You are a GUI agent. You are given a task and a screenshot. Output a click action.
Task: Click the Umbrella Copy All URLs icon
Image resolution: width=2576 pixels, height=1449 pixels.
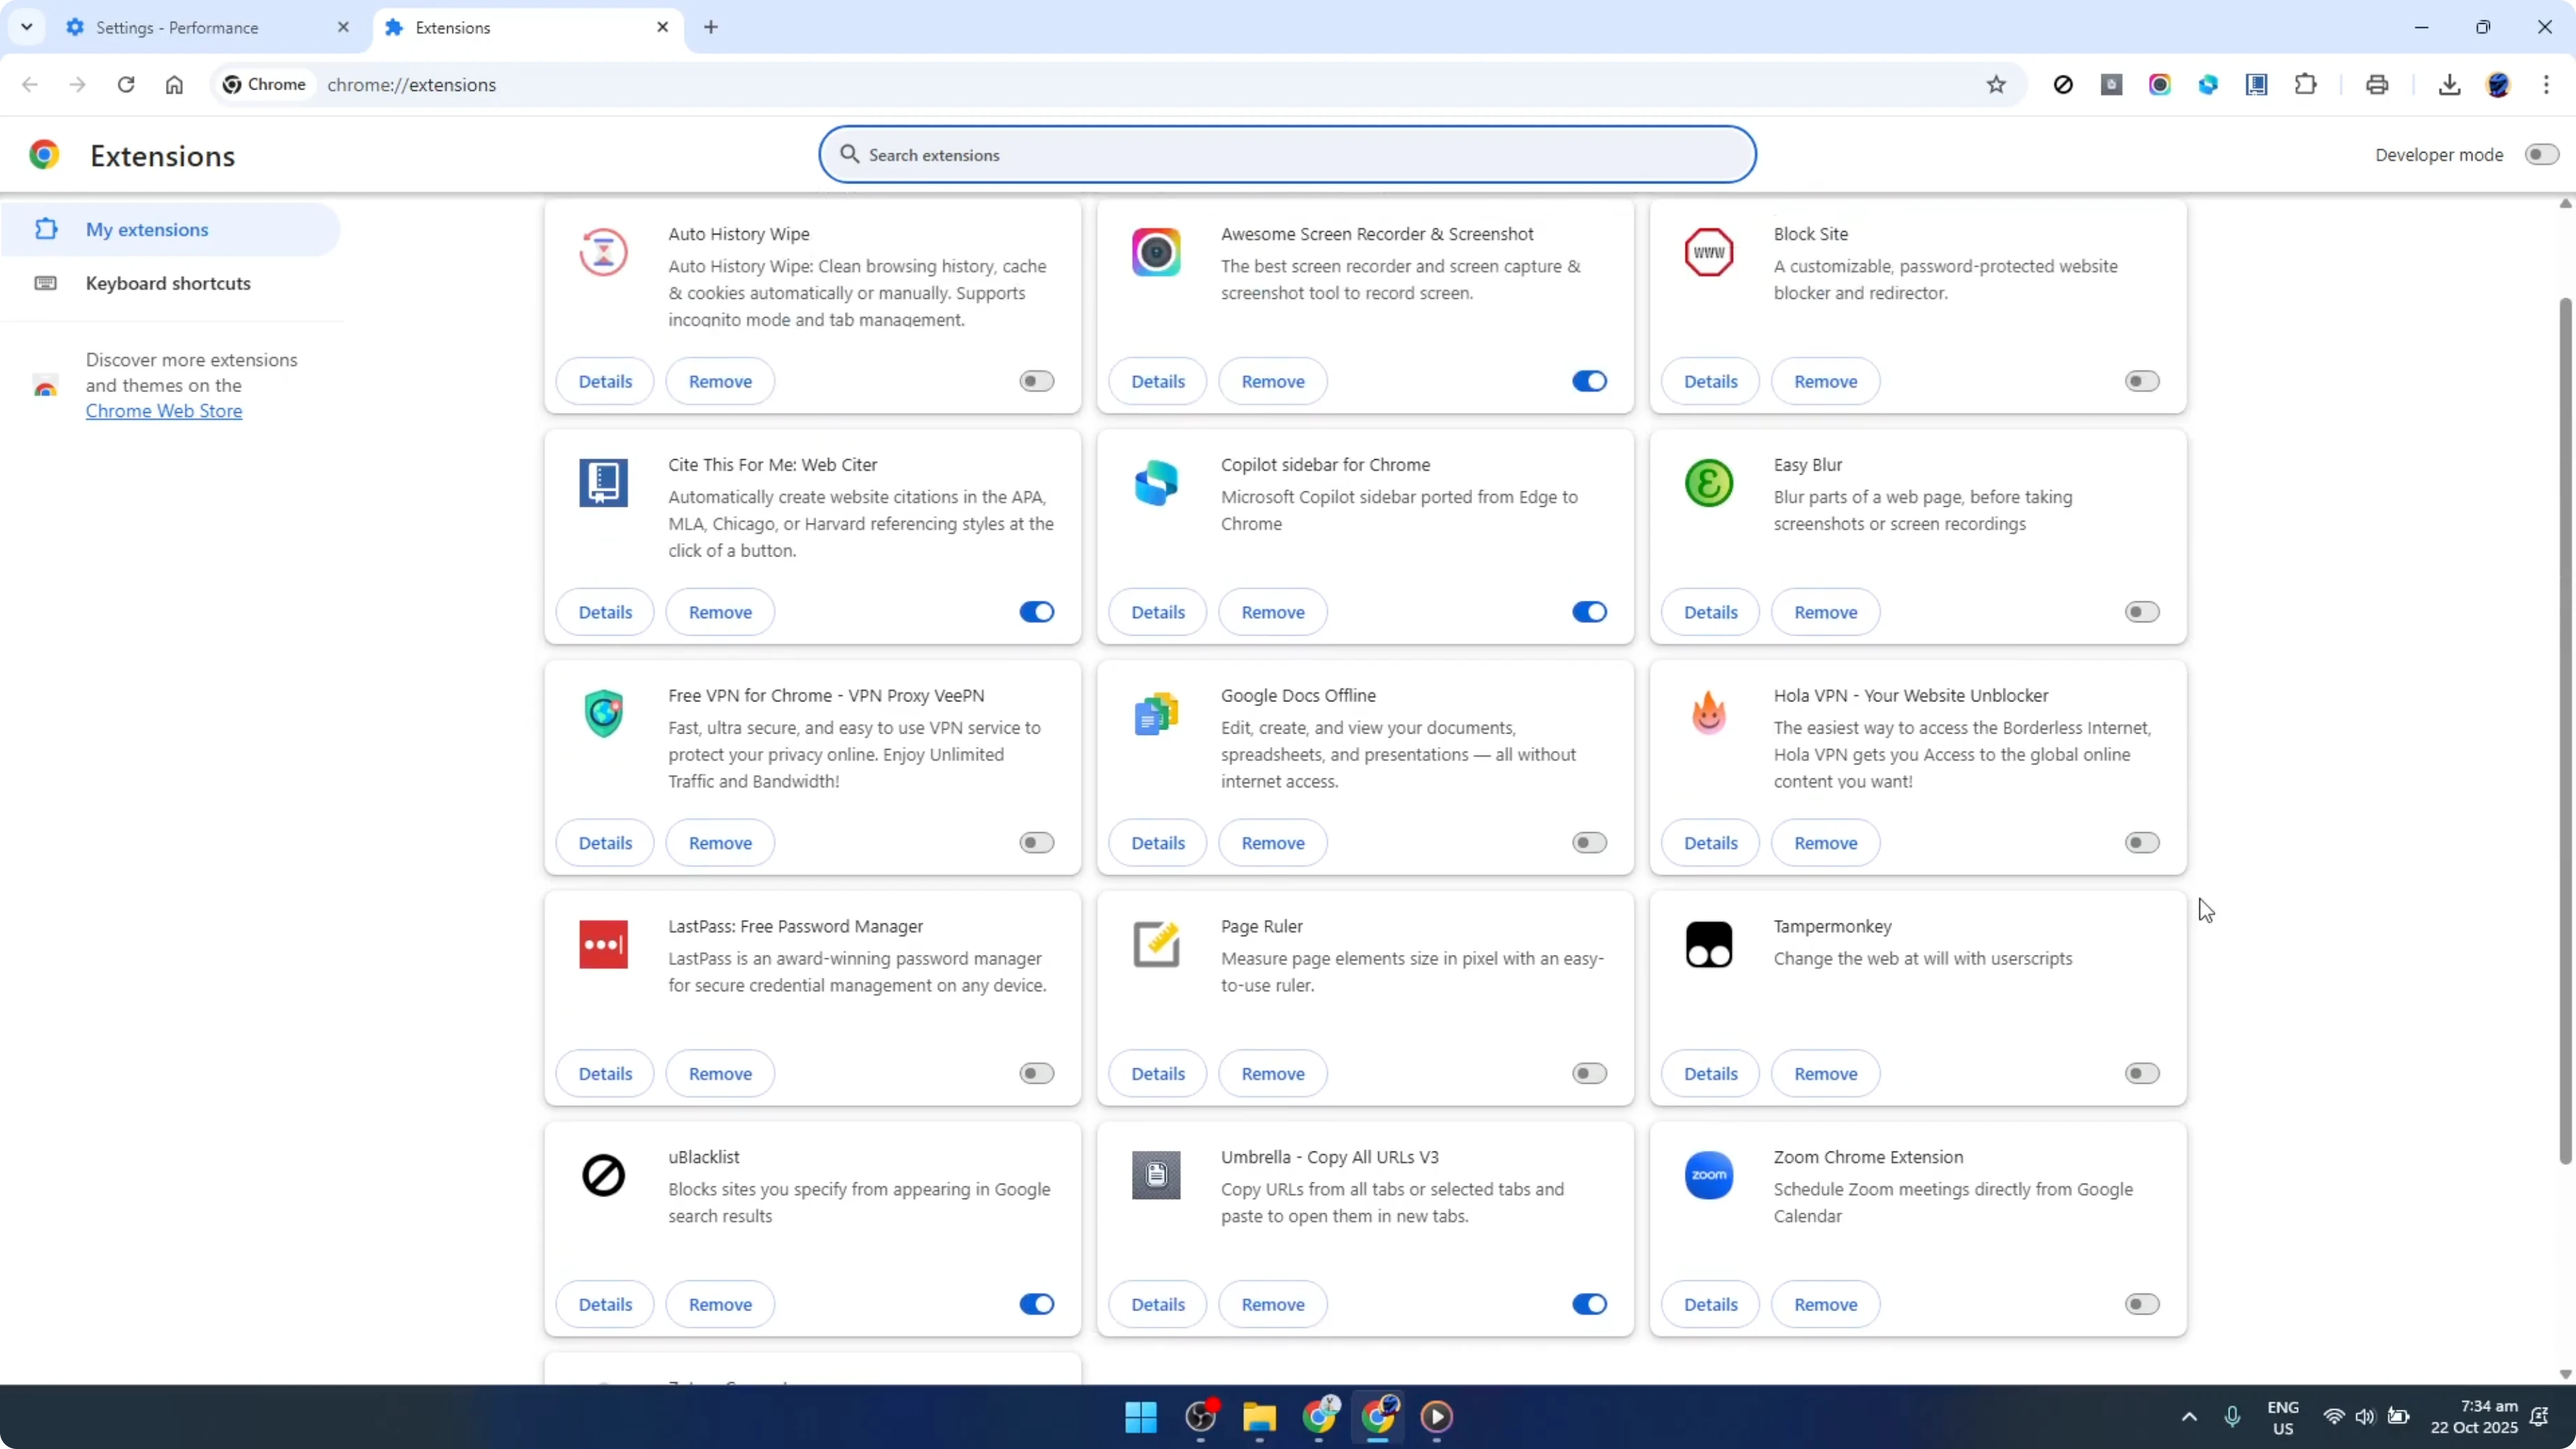pyautogui.click(x=1156, y=1175)
